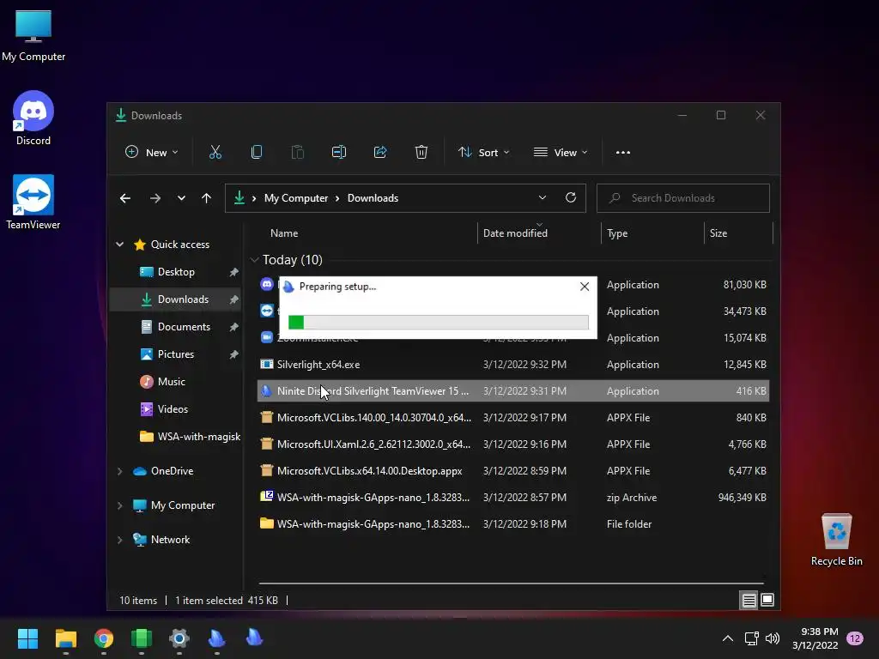Select the WSA-with-magisk File folder row
The height and width of the screenshot is (659, 879).
coord(513,524)
